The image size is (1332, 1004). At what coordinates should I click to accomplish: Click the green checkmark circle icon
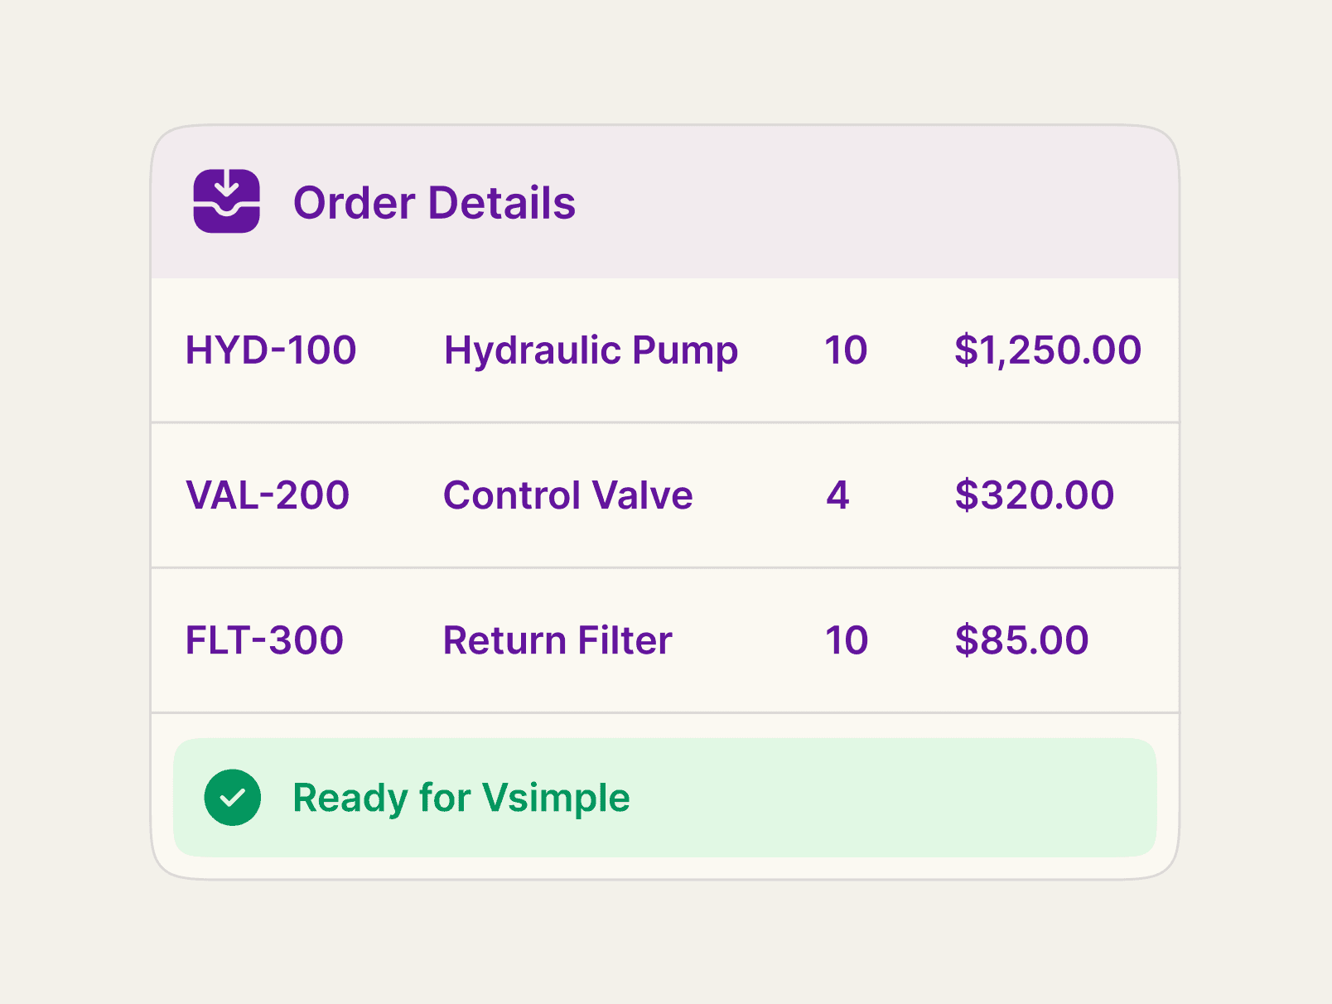[x=233, y=798]
